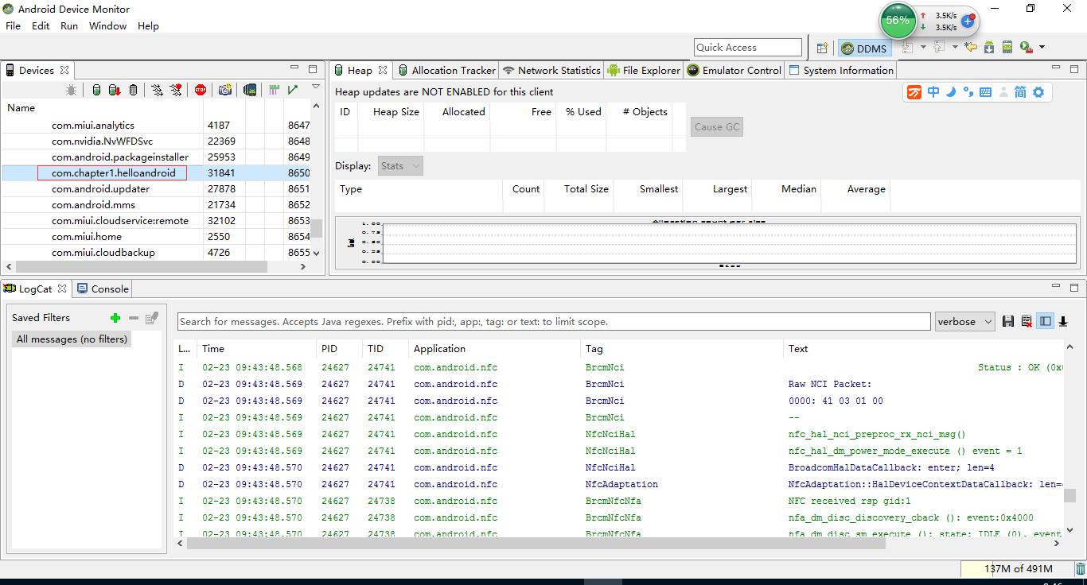Switch to the Emulator Control tab
Image resolution: width=1087 pixels, height=585 pixels.
point(734,70)
